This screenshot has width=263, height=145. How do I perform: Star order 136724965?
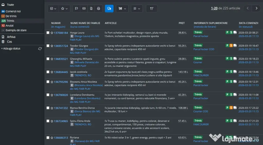[52, 121]
